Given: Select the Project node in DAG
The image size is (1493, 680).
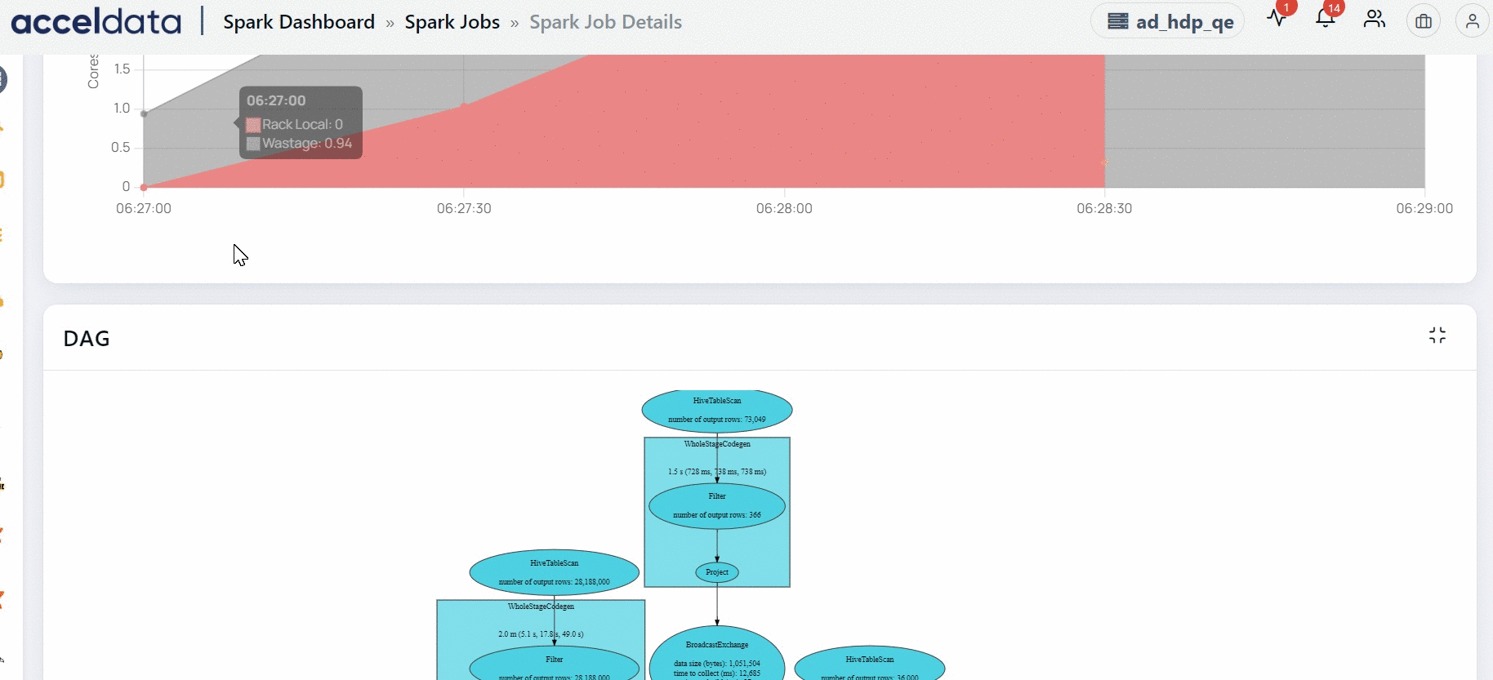Looking at the screenshot, I should (717, 572).
